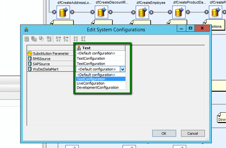Choose LiveConfiguration from the dropdown list
Image resolution: width=226 pixels, height=148 pixels.
coord(91,84)
